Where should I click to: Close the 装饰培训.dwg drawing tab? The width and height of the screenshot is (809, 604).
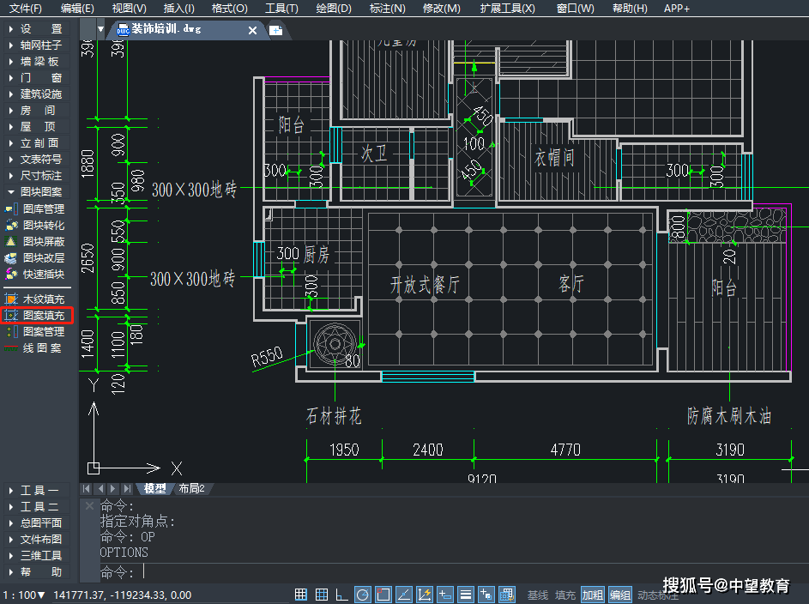(x=252, y=30)
